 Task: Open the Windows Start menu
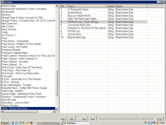[4, 123]
